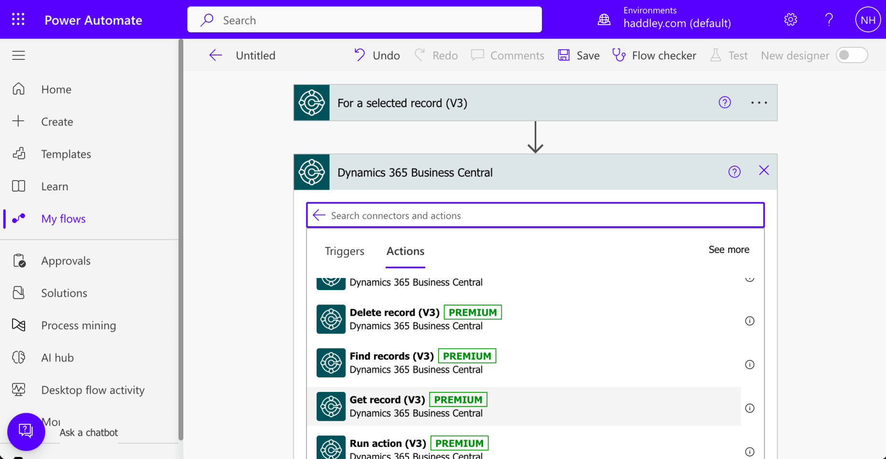Click Undo in the toolbar
This screenshot has height=459, width=886.
click(x=377, y=56)
